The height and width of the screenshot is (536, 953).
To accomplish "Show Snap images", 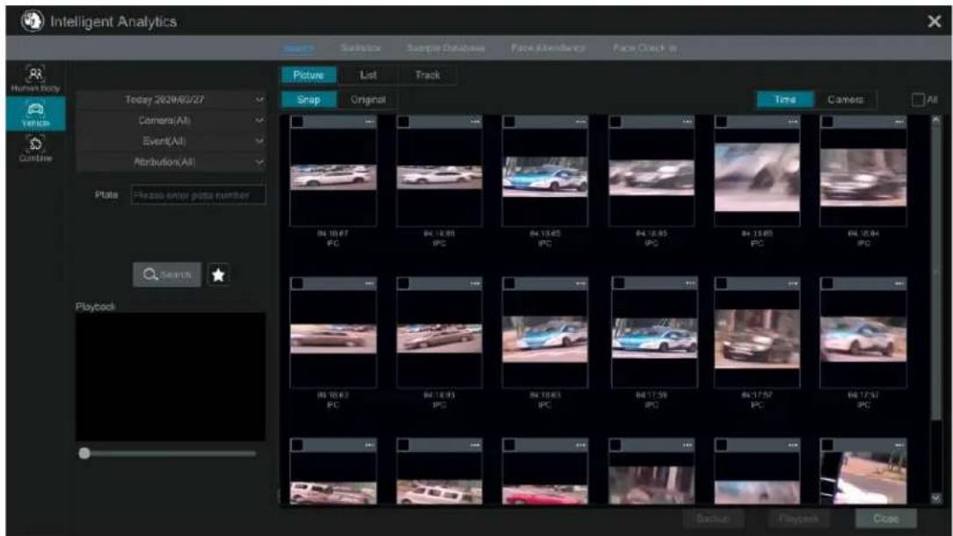I will (309, 100).
